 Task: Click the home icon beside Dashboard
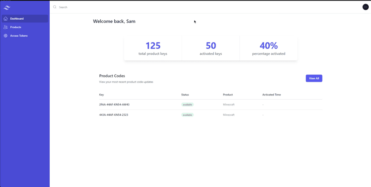pyautogui.click(x=5, y=19)
